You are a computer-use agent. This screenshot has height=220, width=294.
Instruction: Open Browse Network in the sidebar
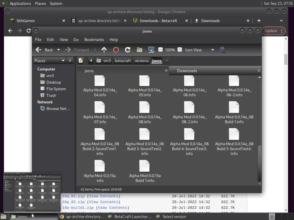(x=58, y=109)
